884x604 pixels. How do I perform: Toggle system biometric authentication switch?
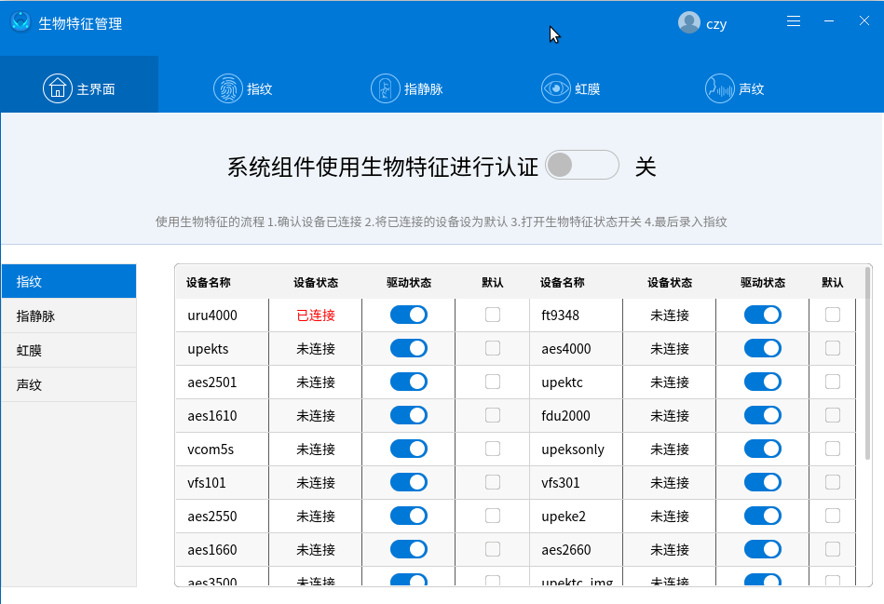(582, 165)
